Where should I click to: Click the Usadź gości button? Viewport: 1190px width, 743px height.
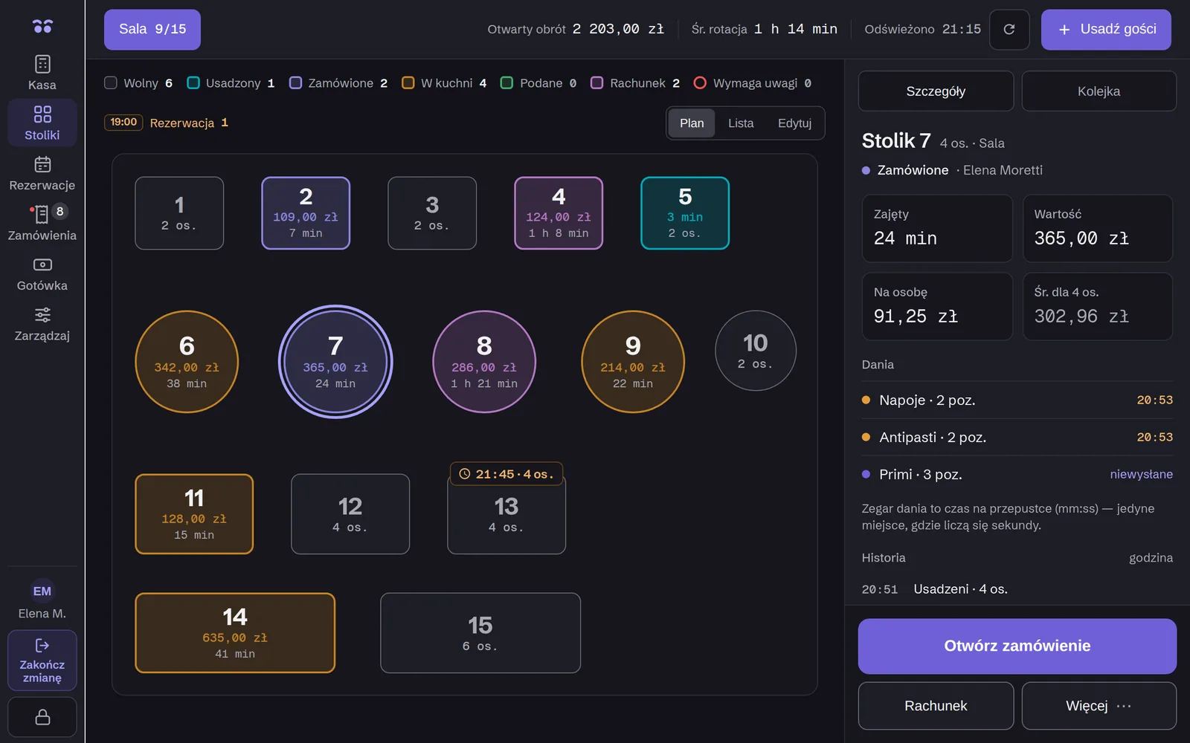[x=1106, y=30]
